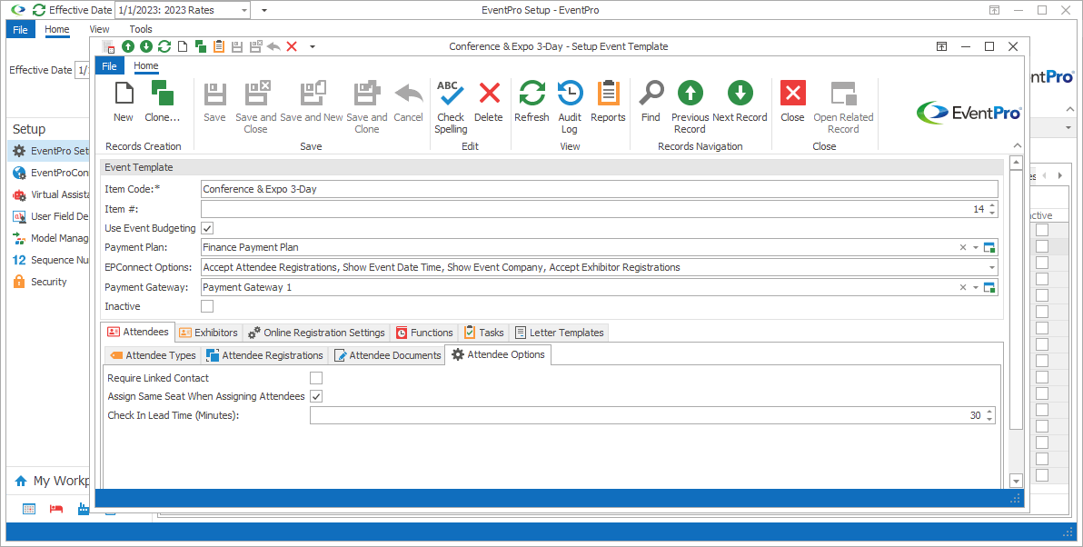
Task: Select the Attendee Options sub-tab
Action: click(x=498, y=354)
